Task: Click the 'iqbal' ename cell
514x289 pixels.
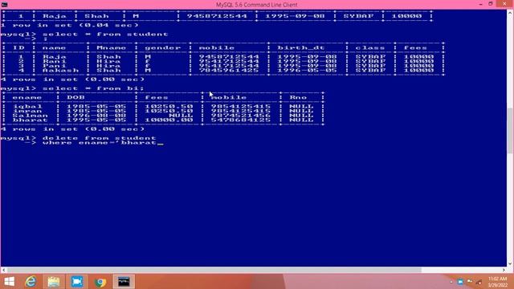Action: click(28, 107)
